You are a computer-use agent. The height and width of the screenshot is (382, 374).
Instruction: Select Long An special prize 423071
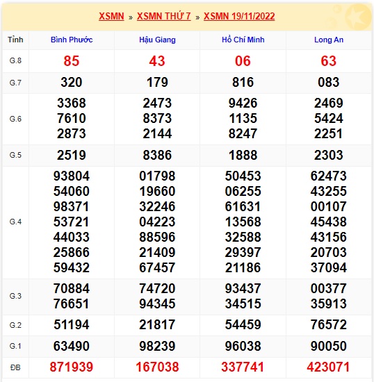[x=329, y=367]
